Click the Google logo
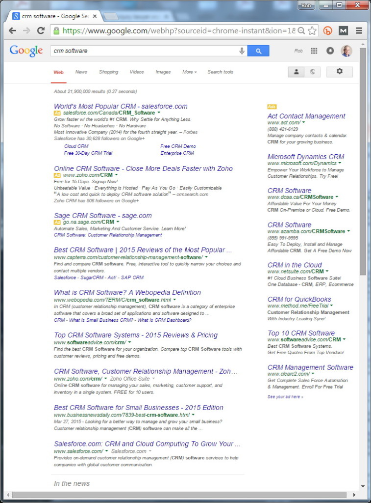 click(x=26, y=51)
